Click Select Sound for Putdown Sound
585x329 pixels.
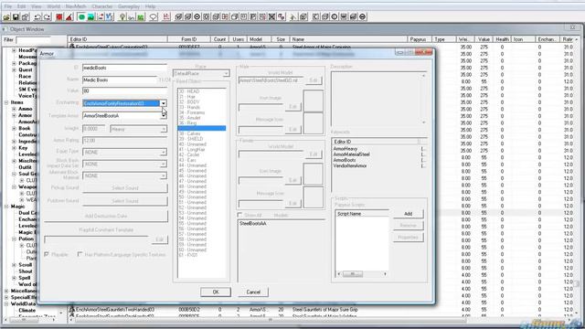coord(124,201)
